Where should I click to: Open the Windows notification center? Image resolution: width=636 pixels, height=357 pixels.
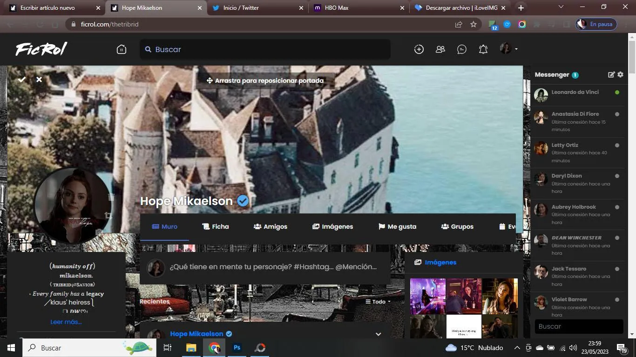pos(622,348)
